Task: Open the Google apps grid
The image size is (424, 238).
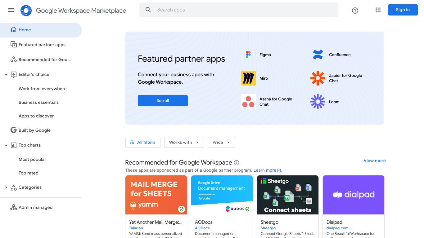Action: 378,10
